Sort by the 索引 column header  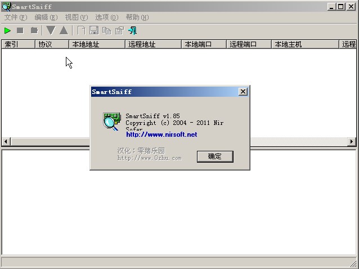(x=19, y=44)
